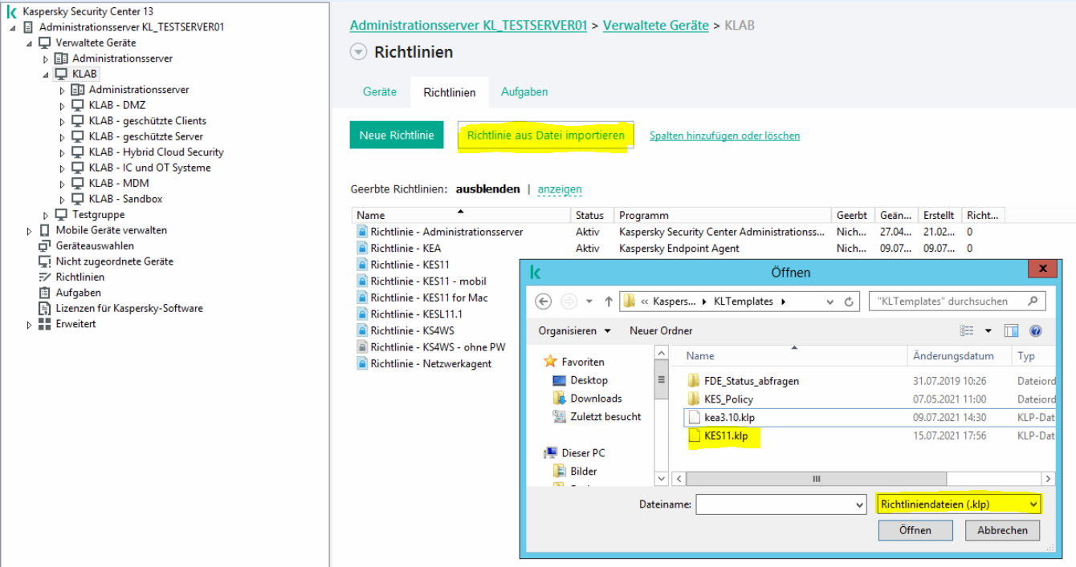The image size is (1076, 567).
Task: Sort policies by the Programm column header
Action: 723,215
